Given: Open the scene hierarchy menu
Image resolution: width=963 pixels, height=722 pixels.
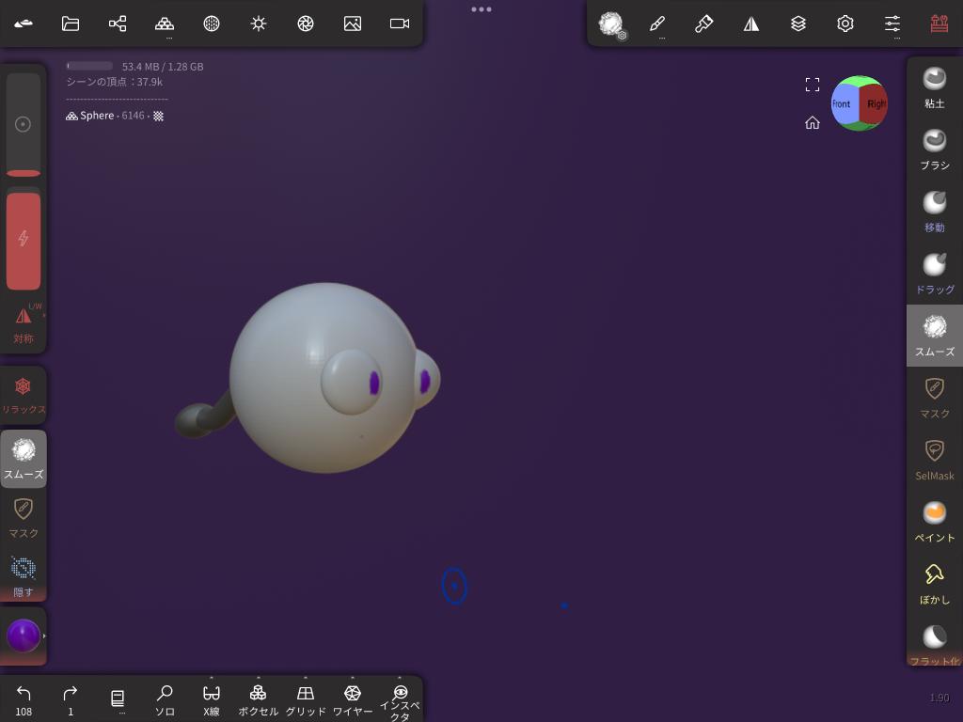Looking at the screenshot, I should tap(118, 24).
